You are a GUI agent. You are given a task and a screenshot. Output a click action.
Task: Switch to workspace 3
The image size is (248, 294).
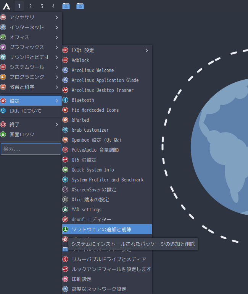[42, 6]
